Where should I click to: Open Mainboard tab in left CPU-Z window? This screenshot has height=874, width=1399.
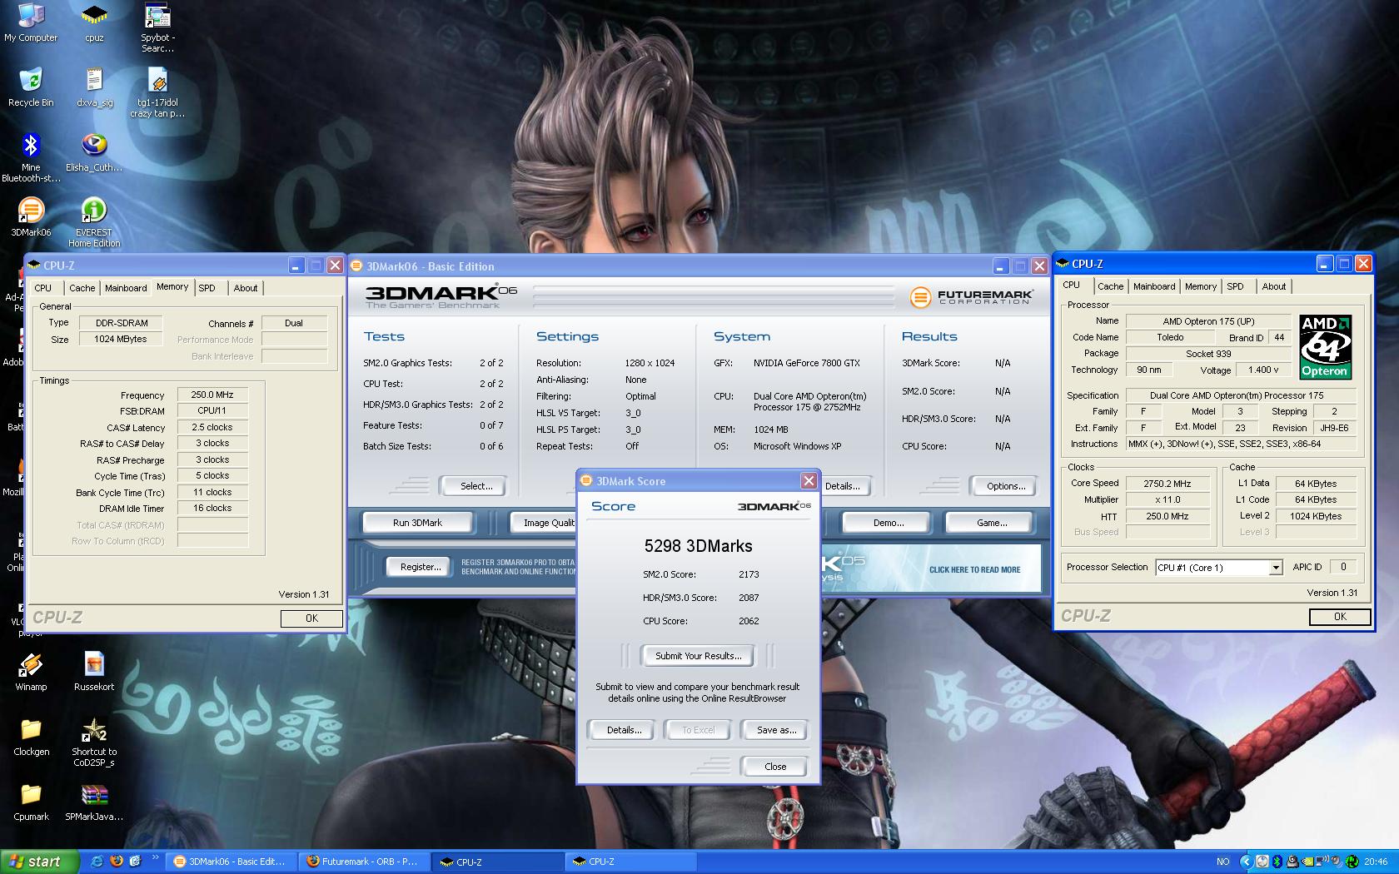[x=126, y=288]
